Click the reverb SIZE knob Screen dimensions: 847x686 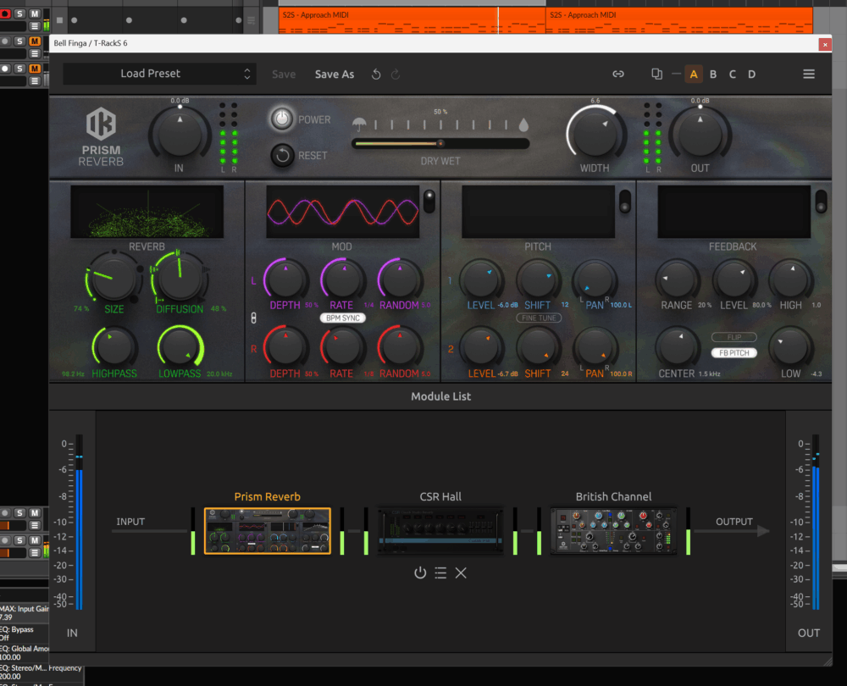coord(113,278)
